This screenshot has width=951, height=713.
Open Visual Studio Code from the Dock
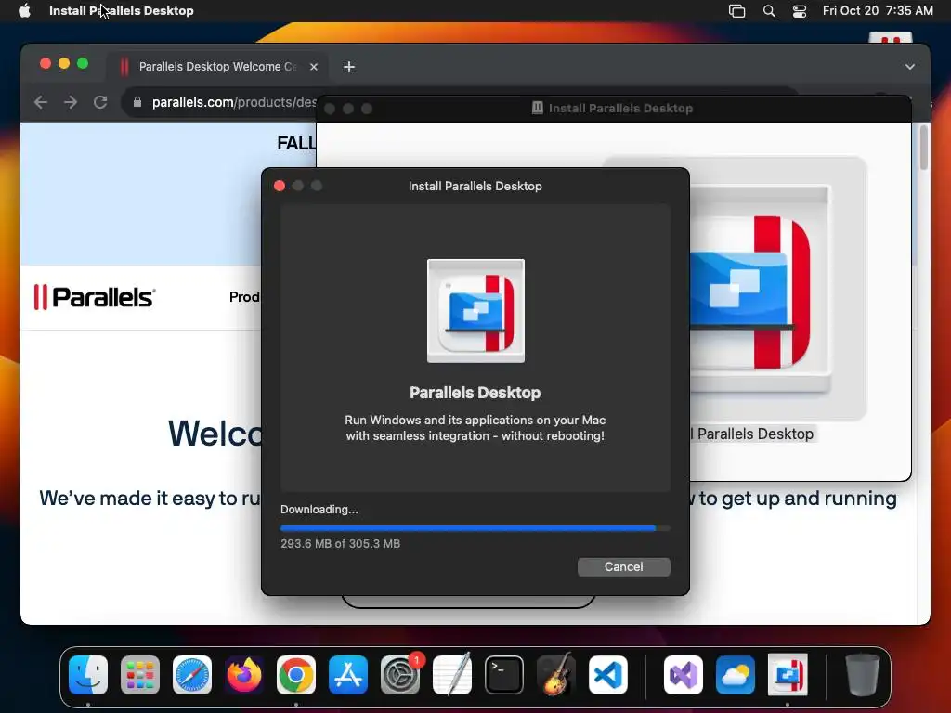click(x=608, y=675)
